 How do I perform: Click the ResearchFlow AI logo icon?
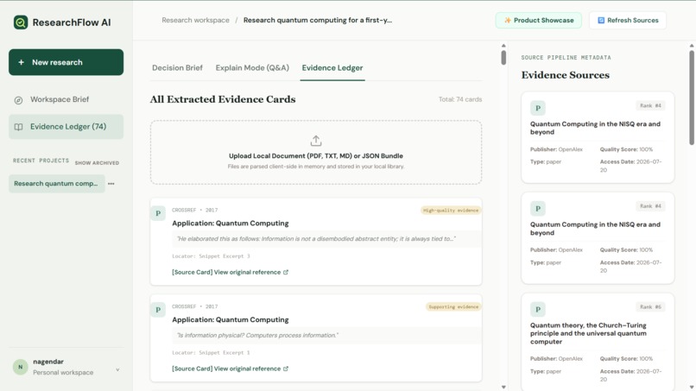click(21, 22)
